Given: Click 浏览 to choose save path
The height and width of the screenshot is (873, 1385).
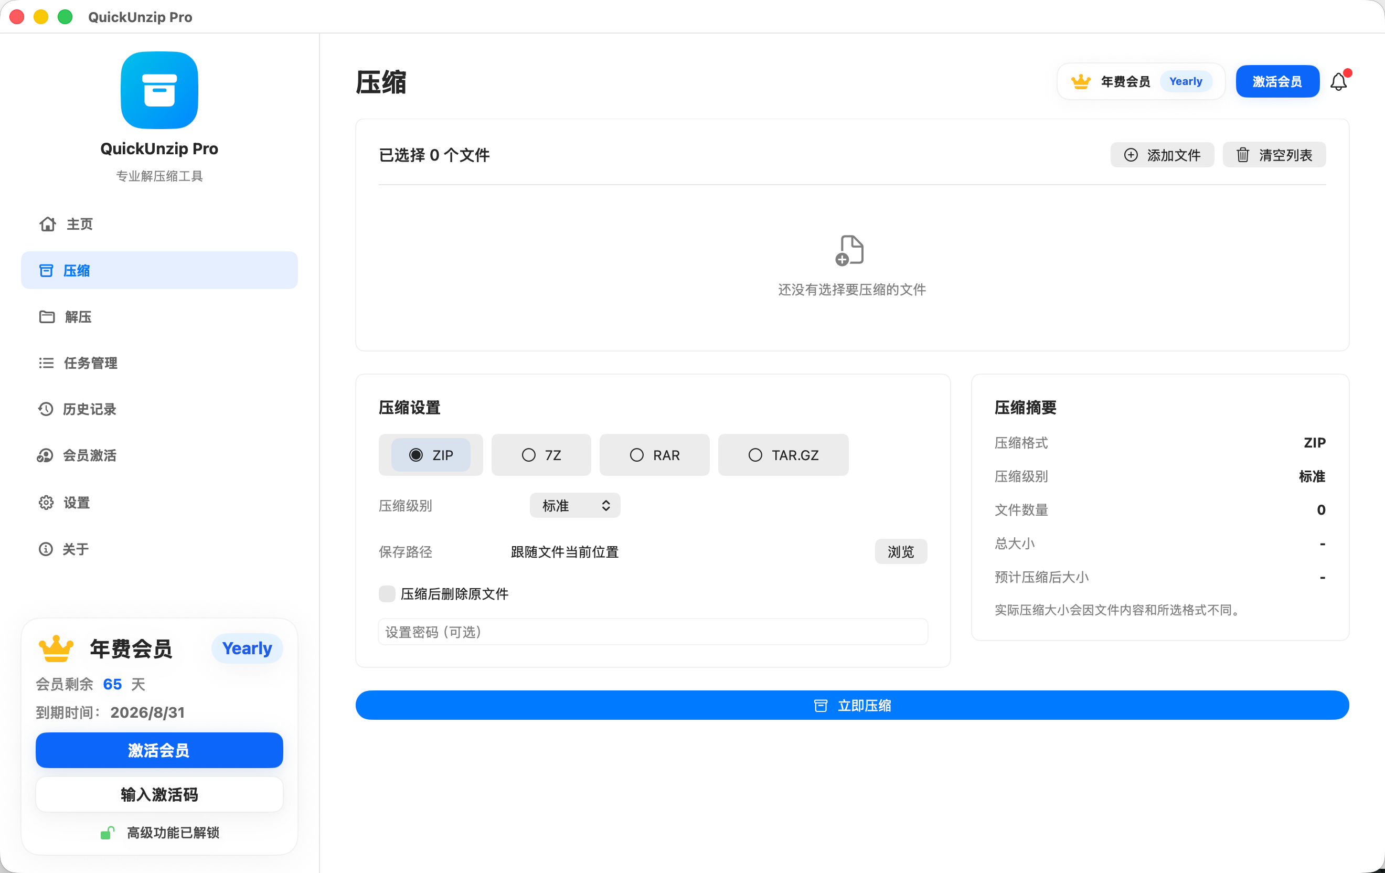Looking at the screenshot, I should click(x=901, y=551).
